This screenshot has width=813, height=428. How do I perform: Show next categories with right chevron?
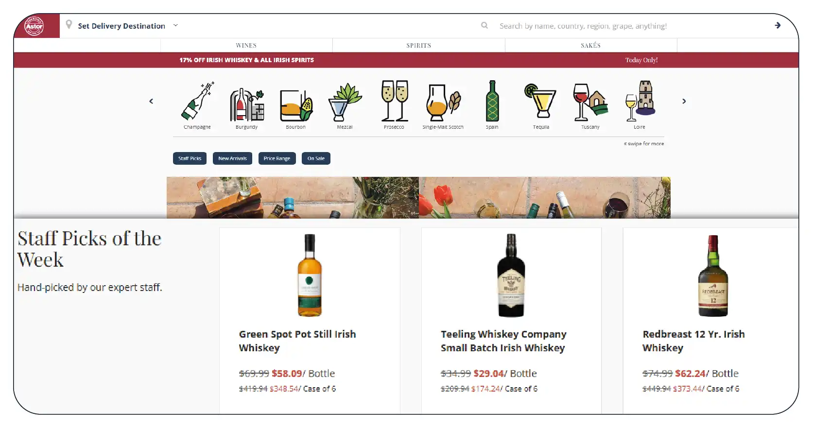pos(684,101)
